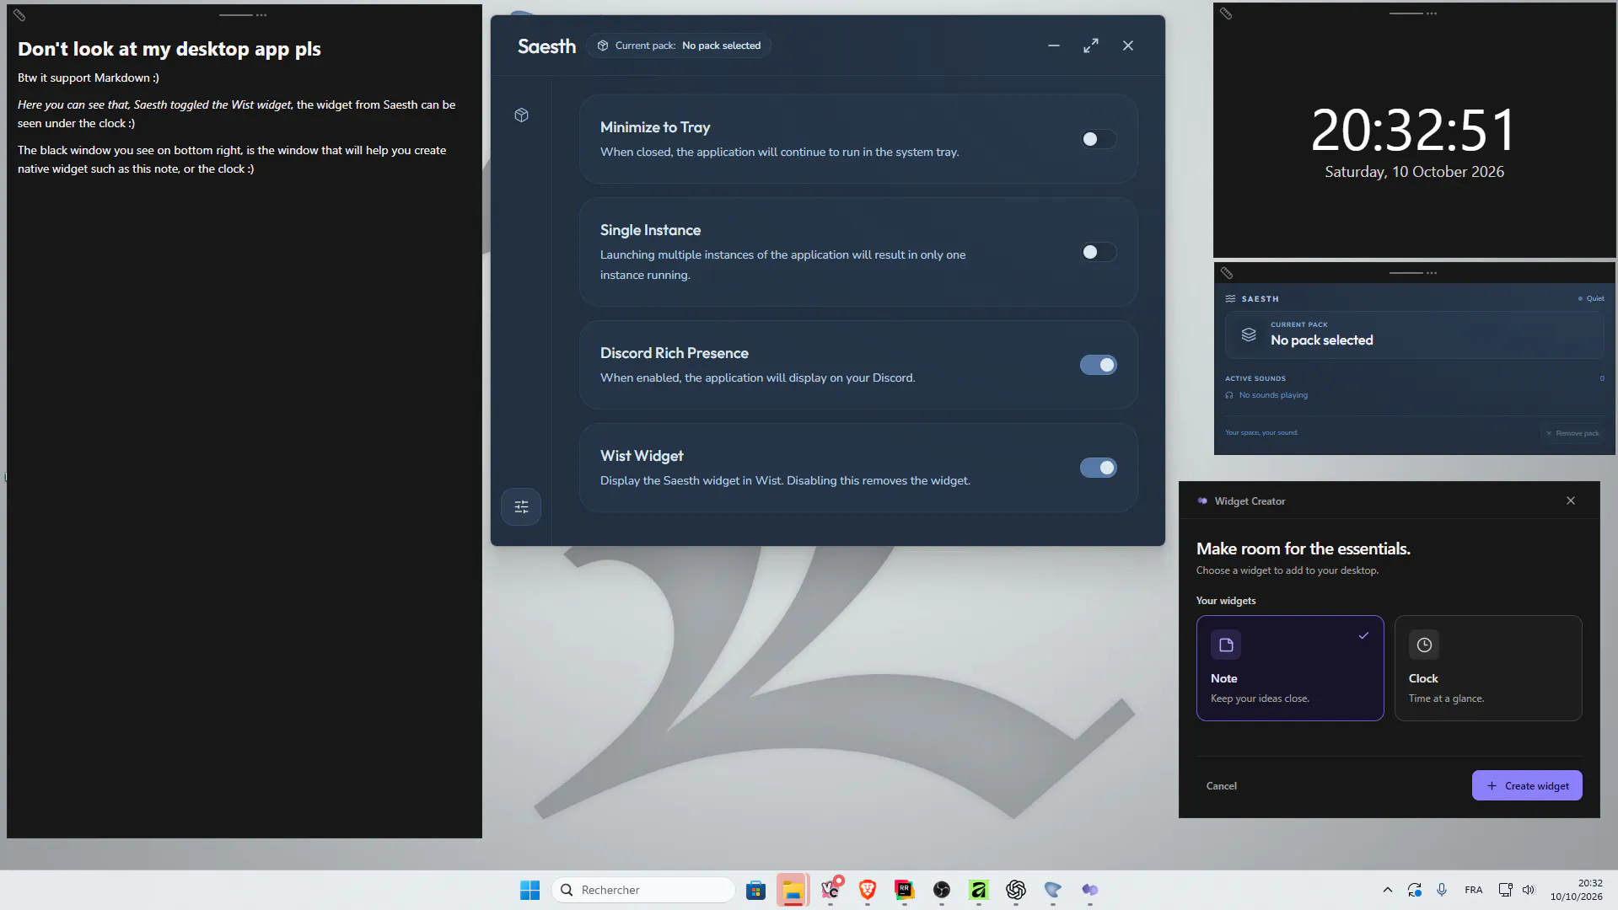Click Create widget button
This screenshot has height=910, width=1618.
[x=1527, y=785]
